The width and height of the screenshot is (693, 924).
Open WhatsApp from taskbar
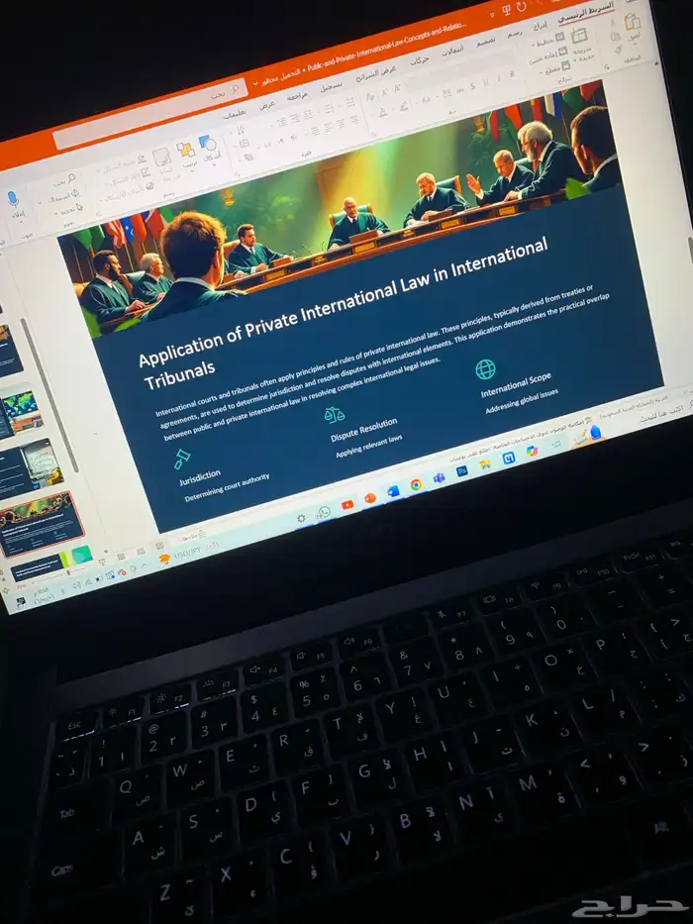[x=324, y=513]
